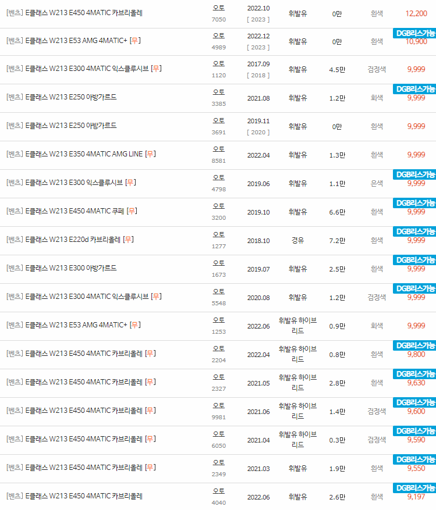Click the price 9,800
The image size is (436, 510).
416,355
